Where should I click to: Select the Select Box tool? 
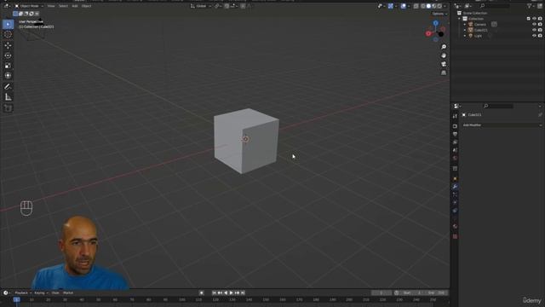pos(8,24)
